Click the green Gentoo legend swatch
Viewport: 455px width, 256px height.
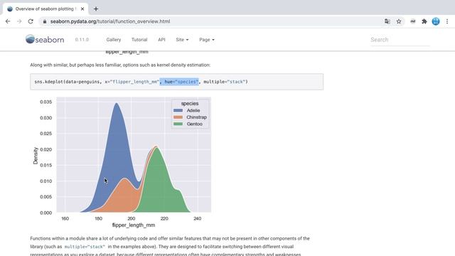(x=178, y=124)
